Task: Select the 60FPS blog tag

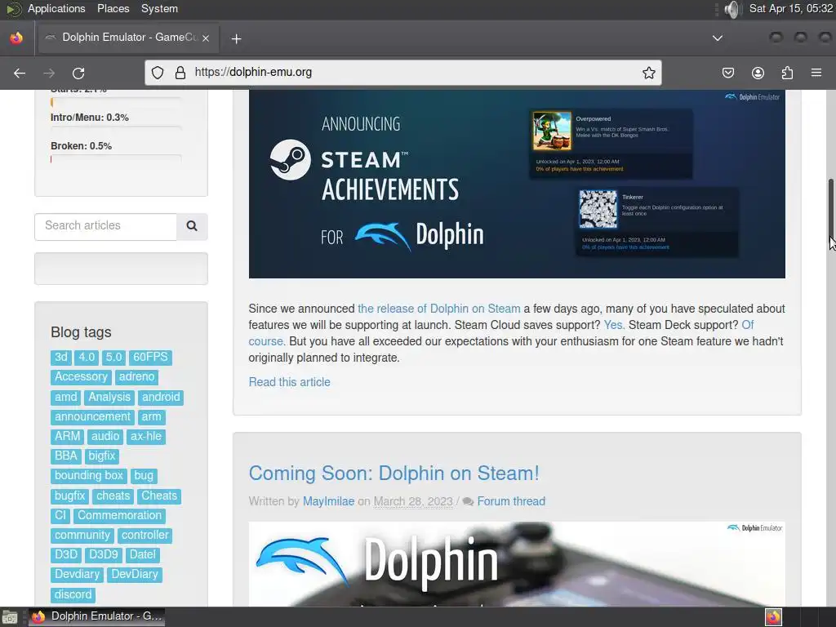Action: 150,358
